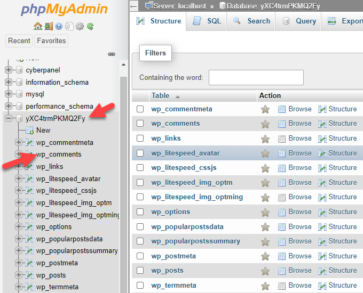Viewport: 363px width, 293px height.
Task: Expand the performance_schema node
Action: tap(9, 106)
